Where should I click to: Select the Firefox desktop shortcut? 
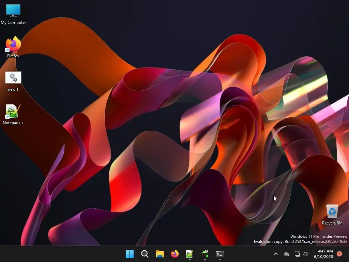coord(13,47)
